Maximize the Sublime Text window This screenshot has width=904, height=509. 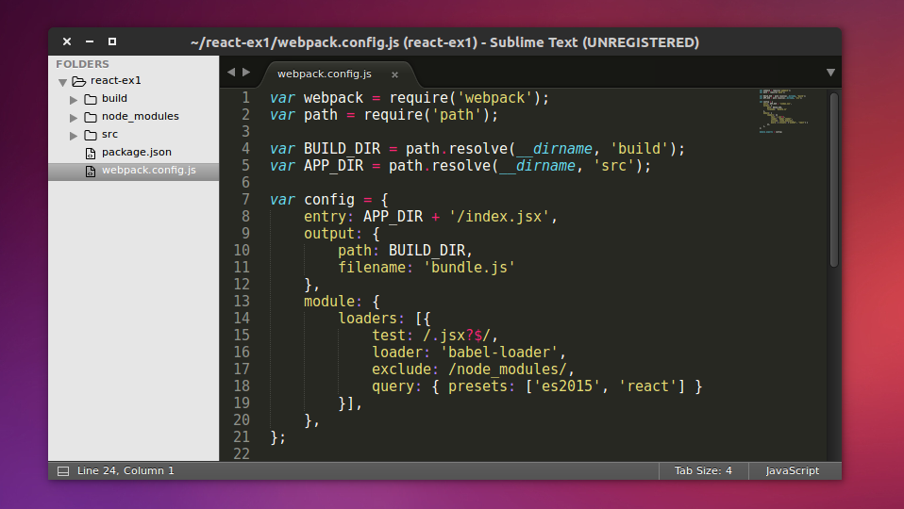pos(112,41)
